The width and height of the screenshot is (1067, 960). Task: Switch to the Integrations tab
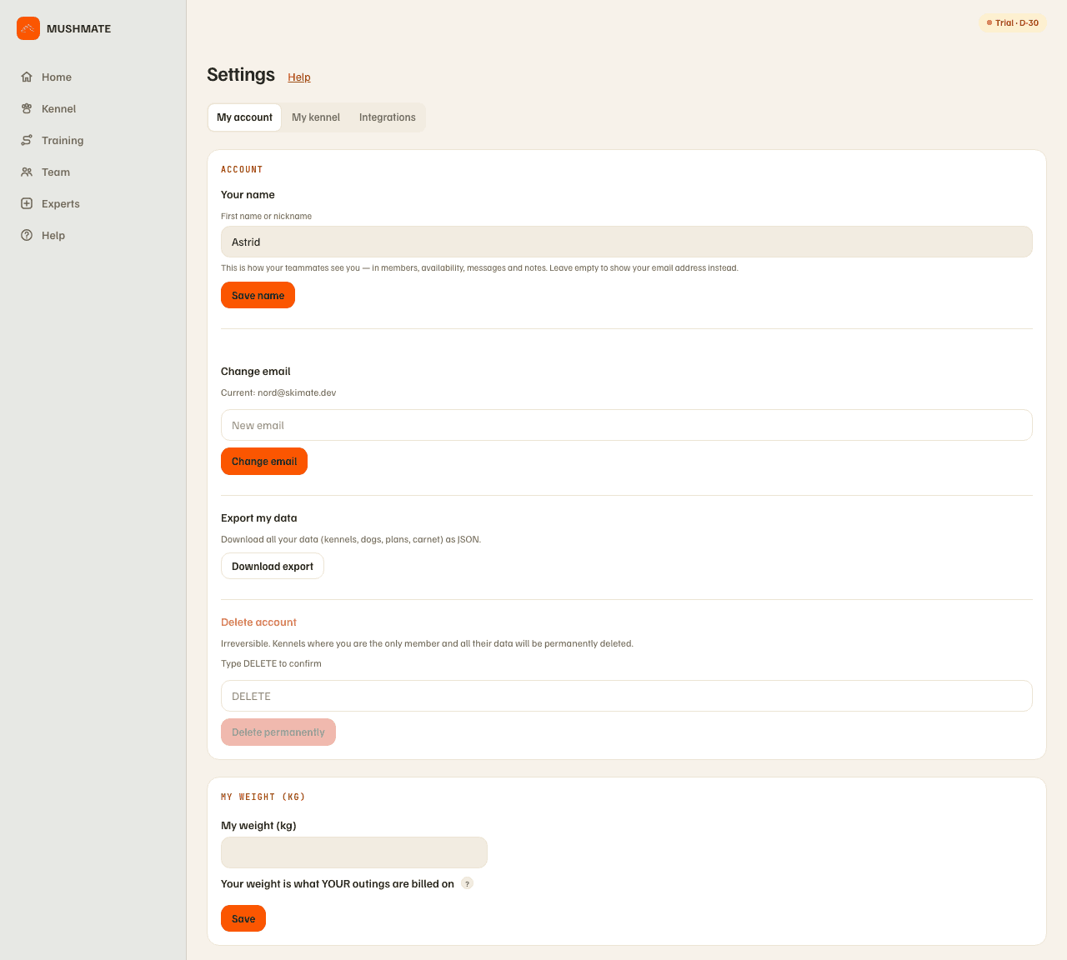388,117
